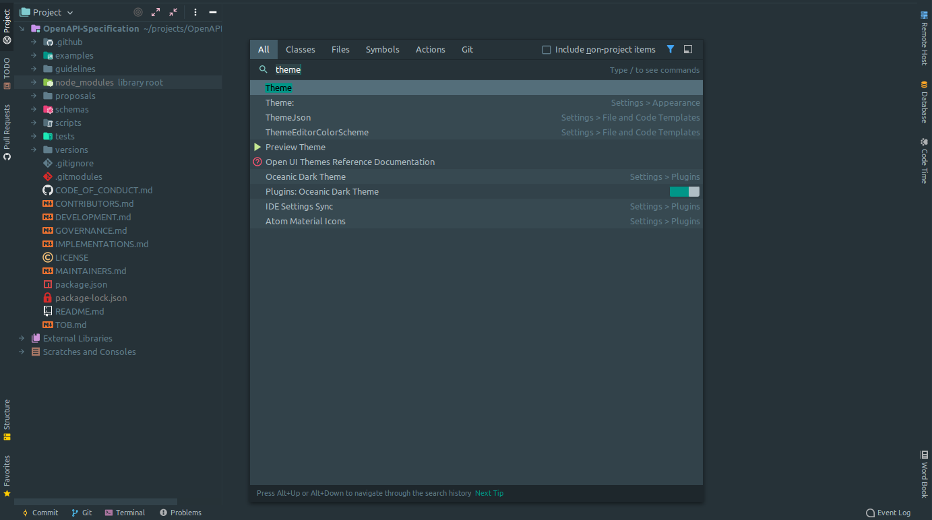Open the Remote Host side panel
The width and height of the screenshot is (932, 520).
[x=924, y=38]
